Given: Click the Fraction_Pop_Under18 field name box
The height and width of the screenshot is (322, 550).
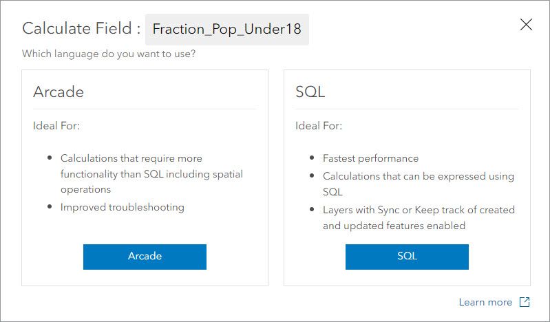Looking at the screenshot, I should click(226, 29).
